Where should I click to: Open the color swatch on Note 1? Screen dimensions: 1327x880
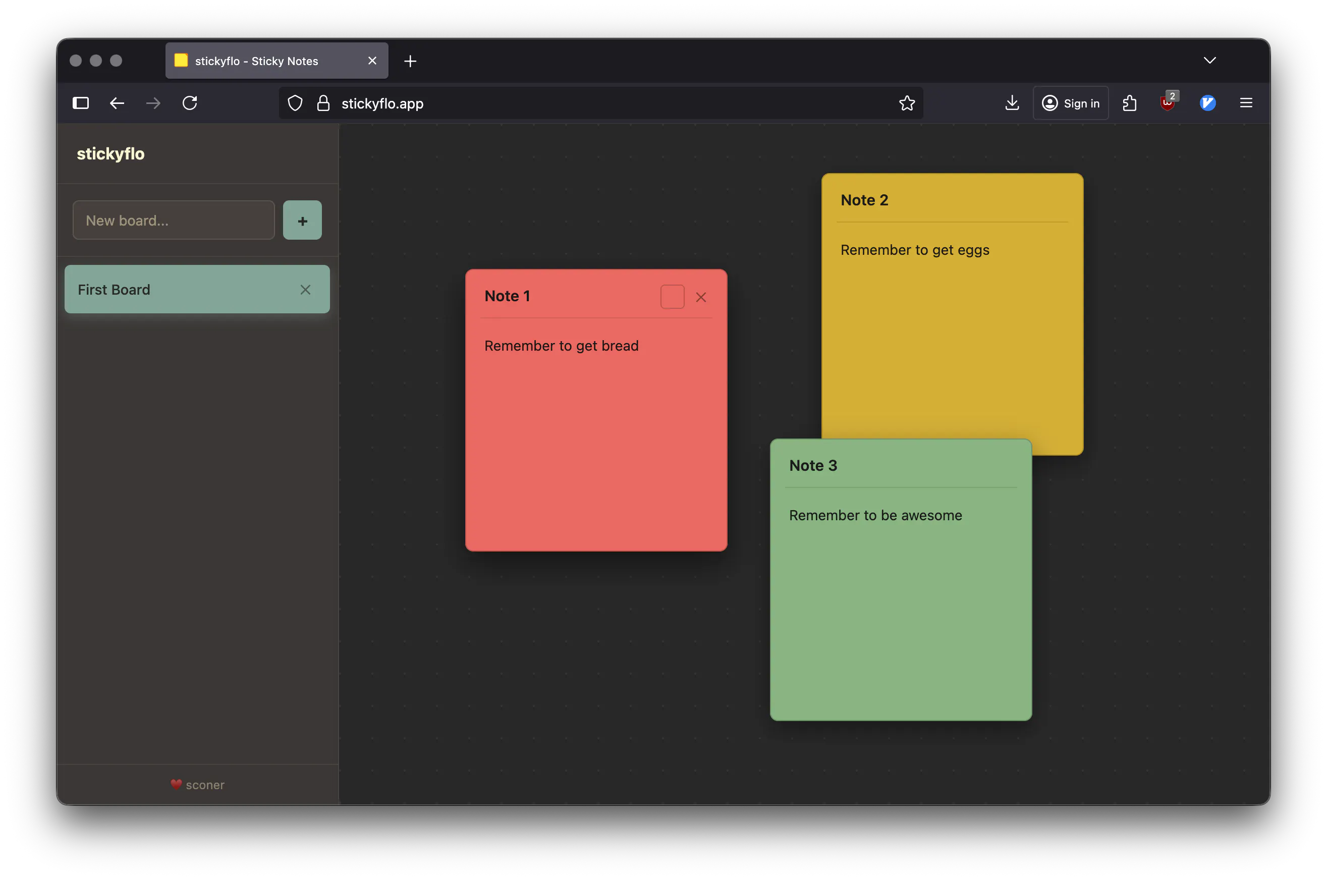coord(672,296)
